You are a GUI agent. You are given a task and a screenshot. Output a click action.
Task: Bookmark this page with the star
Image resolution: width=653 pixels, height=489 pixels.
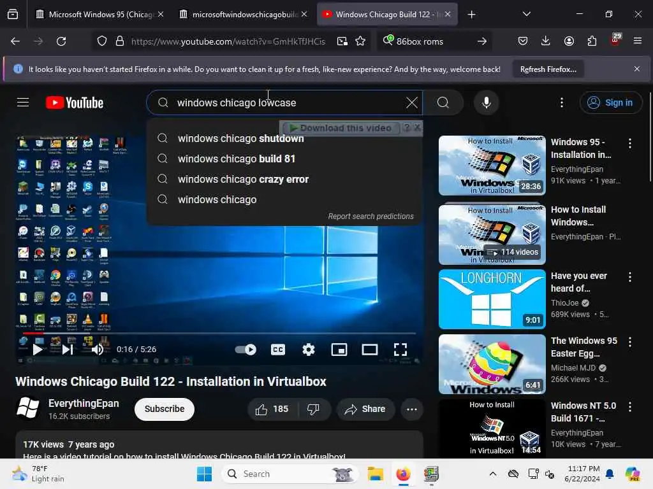click(x=360, y=41)
